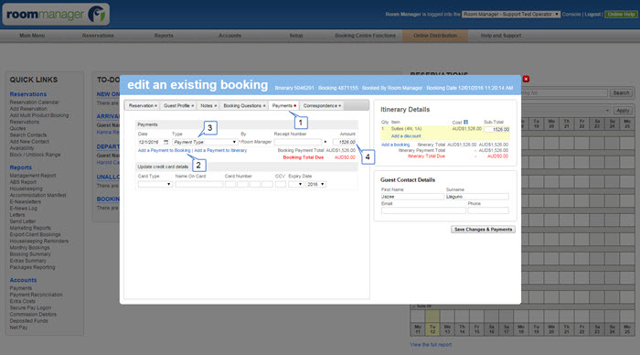Click the Receipt Number field
The width and height of the screenshot is (640, 355).
pyautogui.click(x=298, y=142)
